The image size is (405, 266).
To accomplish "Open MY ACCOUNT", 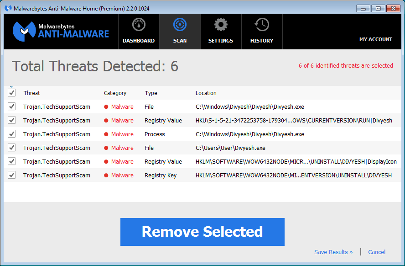I will click(x=376, y=39).
